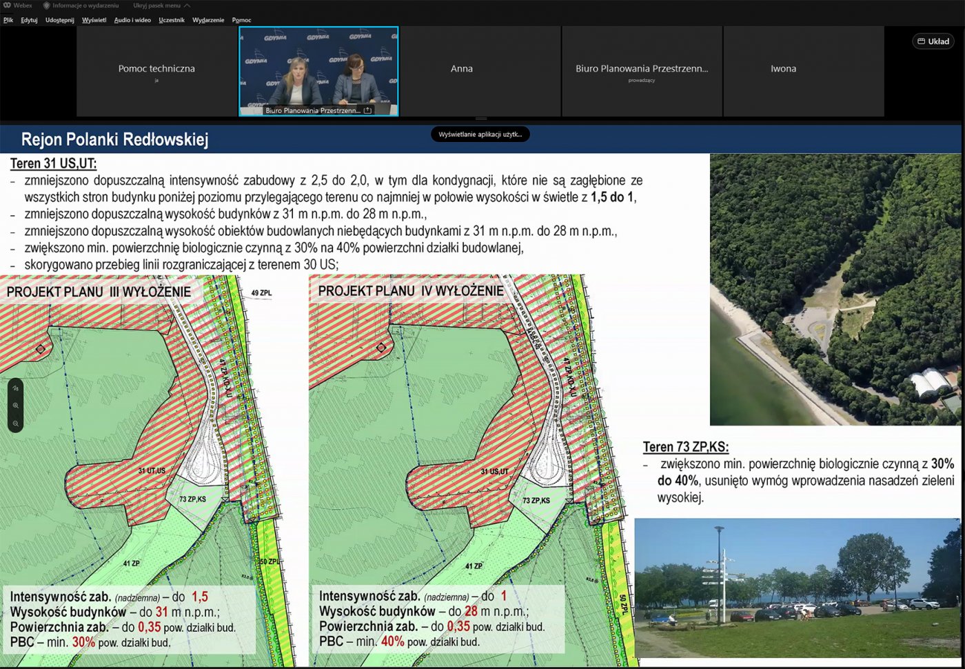Open the Plik menu

[8, 20]
